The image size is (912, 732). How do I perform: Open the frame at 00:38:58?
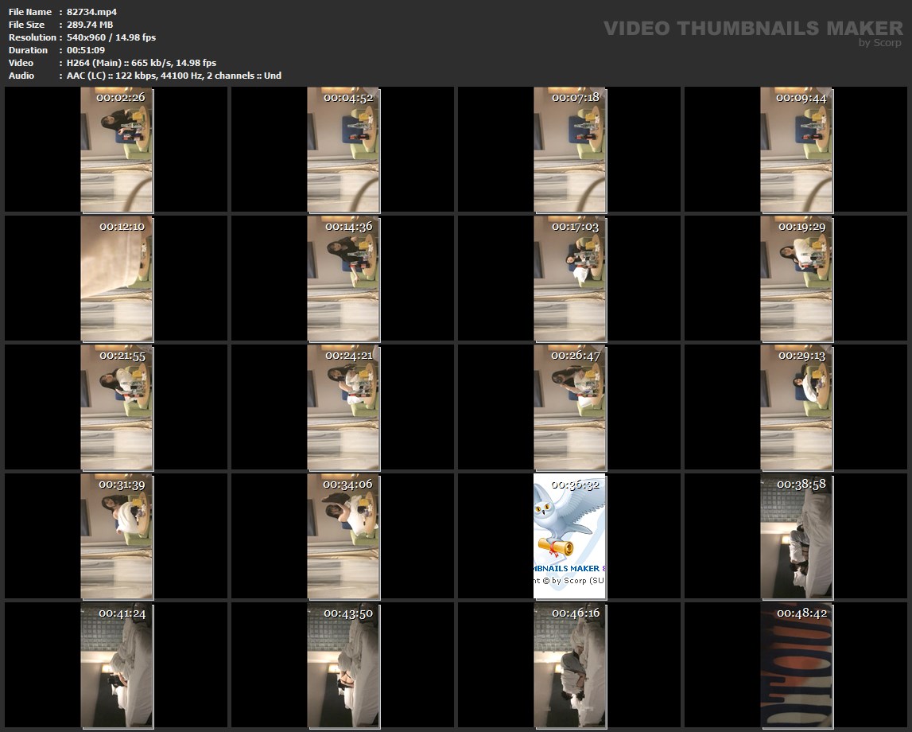click(796, 536)
